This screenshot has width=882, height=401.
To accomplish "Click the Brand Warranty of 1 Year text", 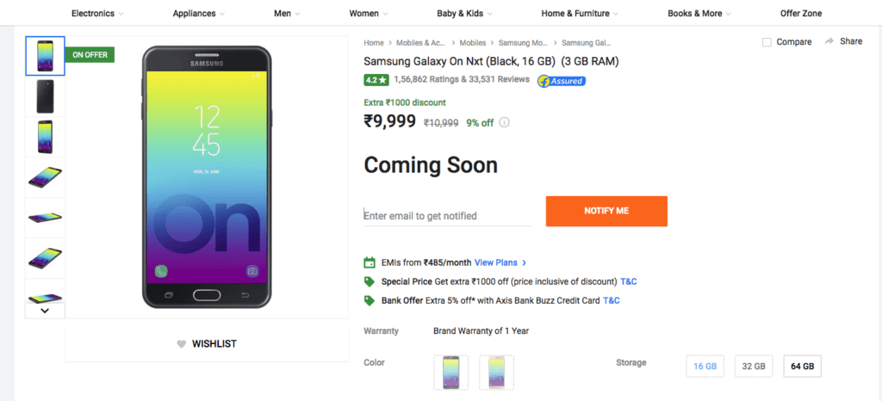I will pos(481,330).
